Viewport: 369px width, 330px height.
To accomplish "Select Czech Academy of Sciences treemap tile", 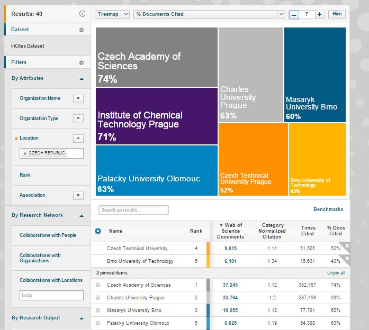I will [157, 57].
